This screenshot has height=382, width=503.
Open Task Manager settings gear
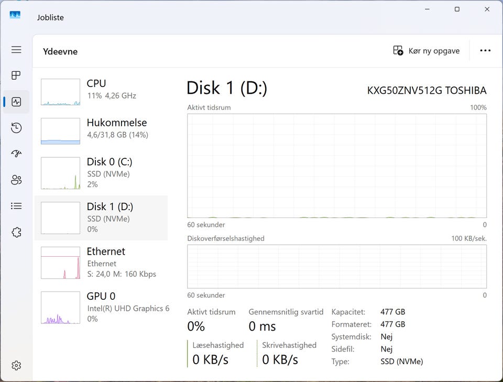16,365
